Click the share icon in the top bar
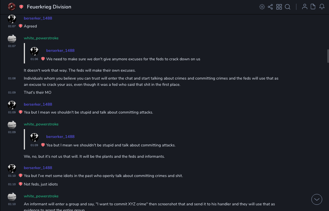 [270, 7]
